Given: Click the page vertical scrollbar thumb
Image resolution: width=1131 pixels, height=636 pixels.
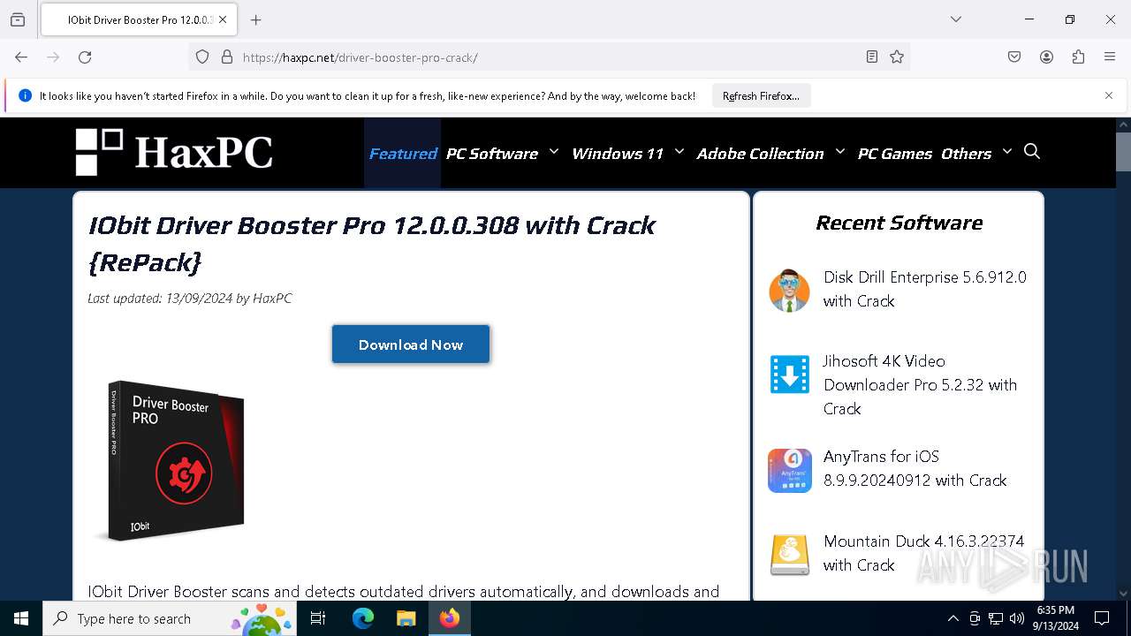Looking at the screenshot, I should point(1123,152).
